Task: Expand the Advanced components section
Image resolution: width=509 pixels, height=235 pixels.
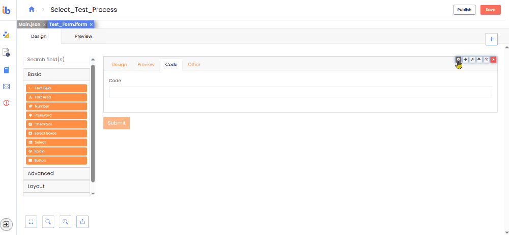Action: [x=56, y=173]
